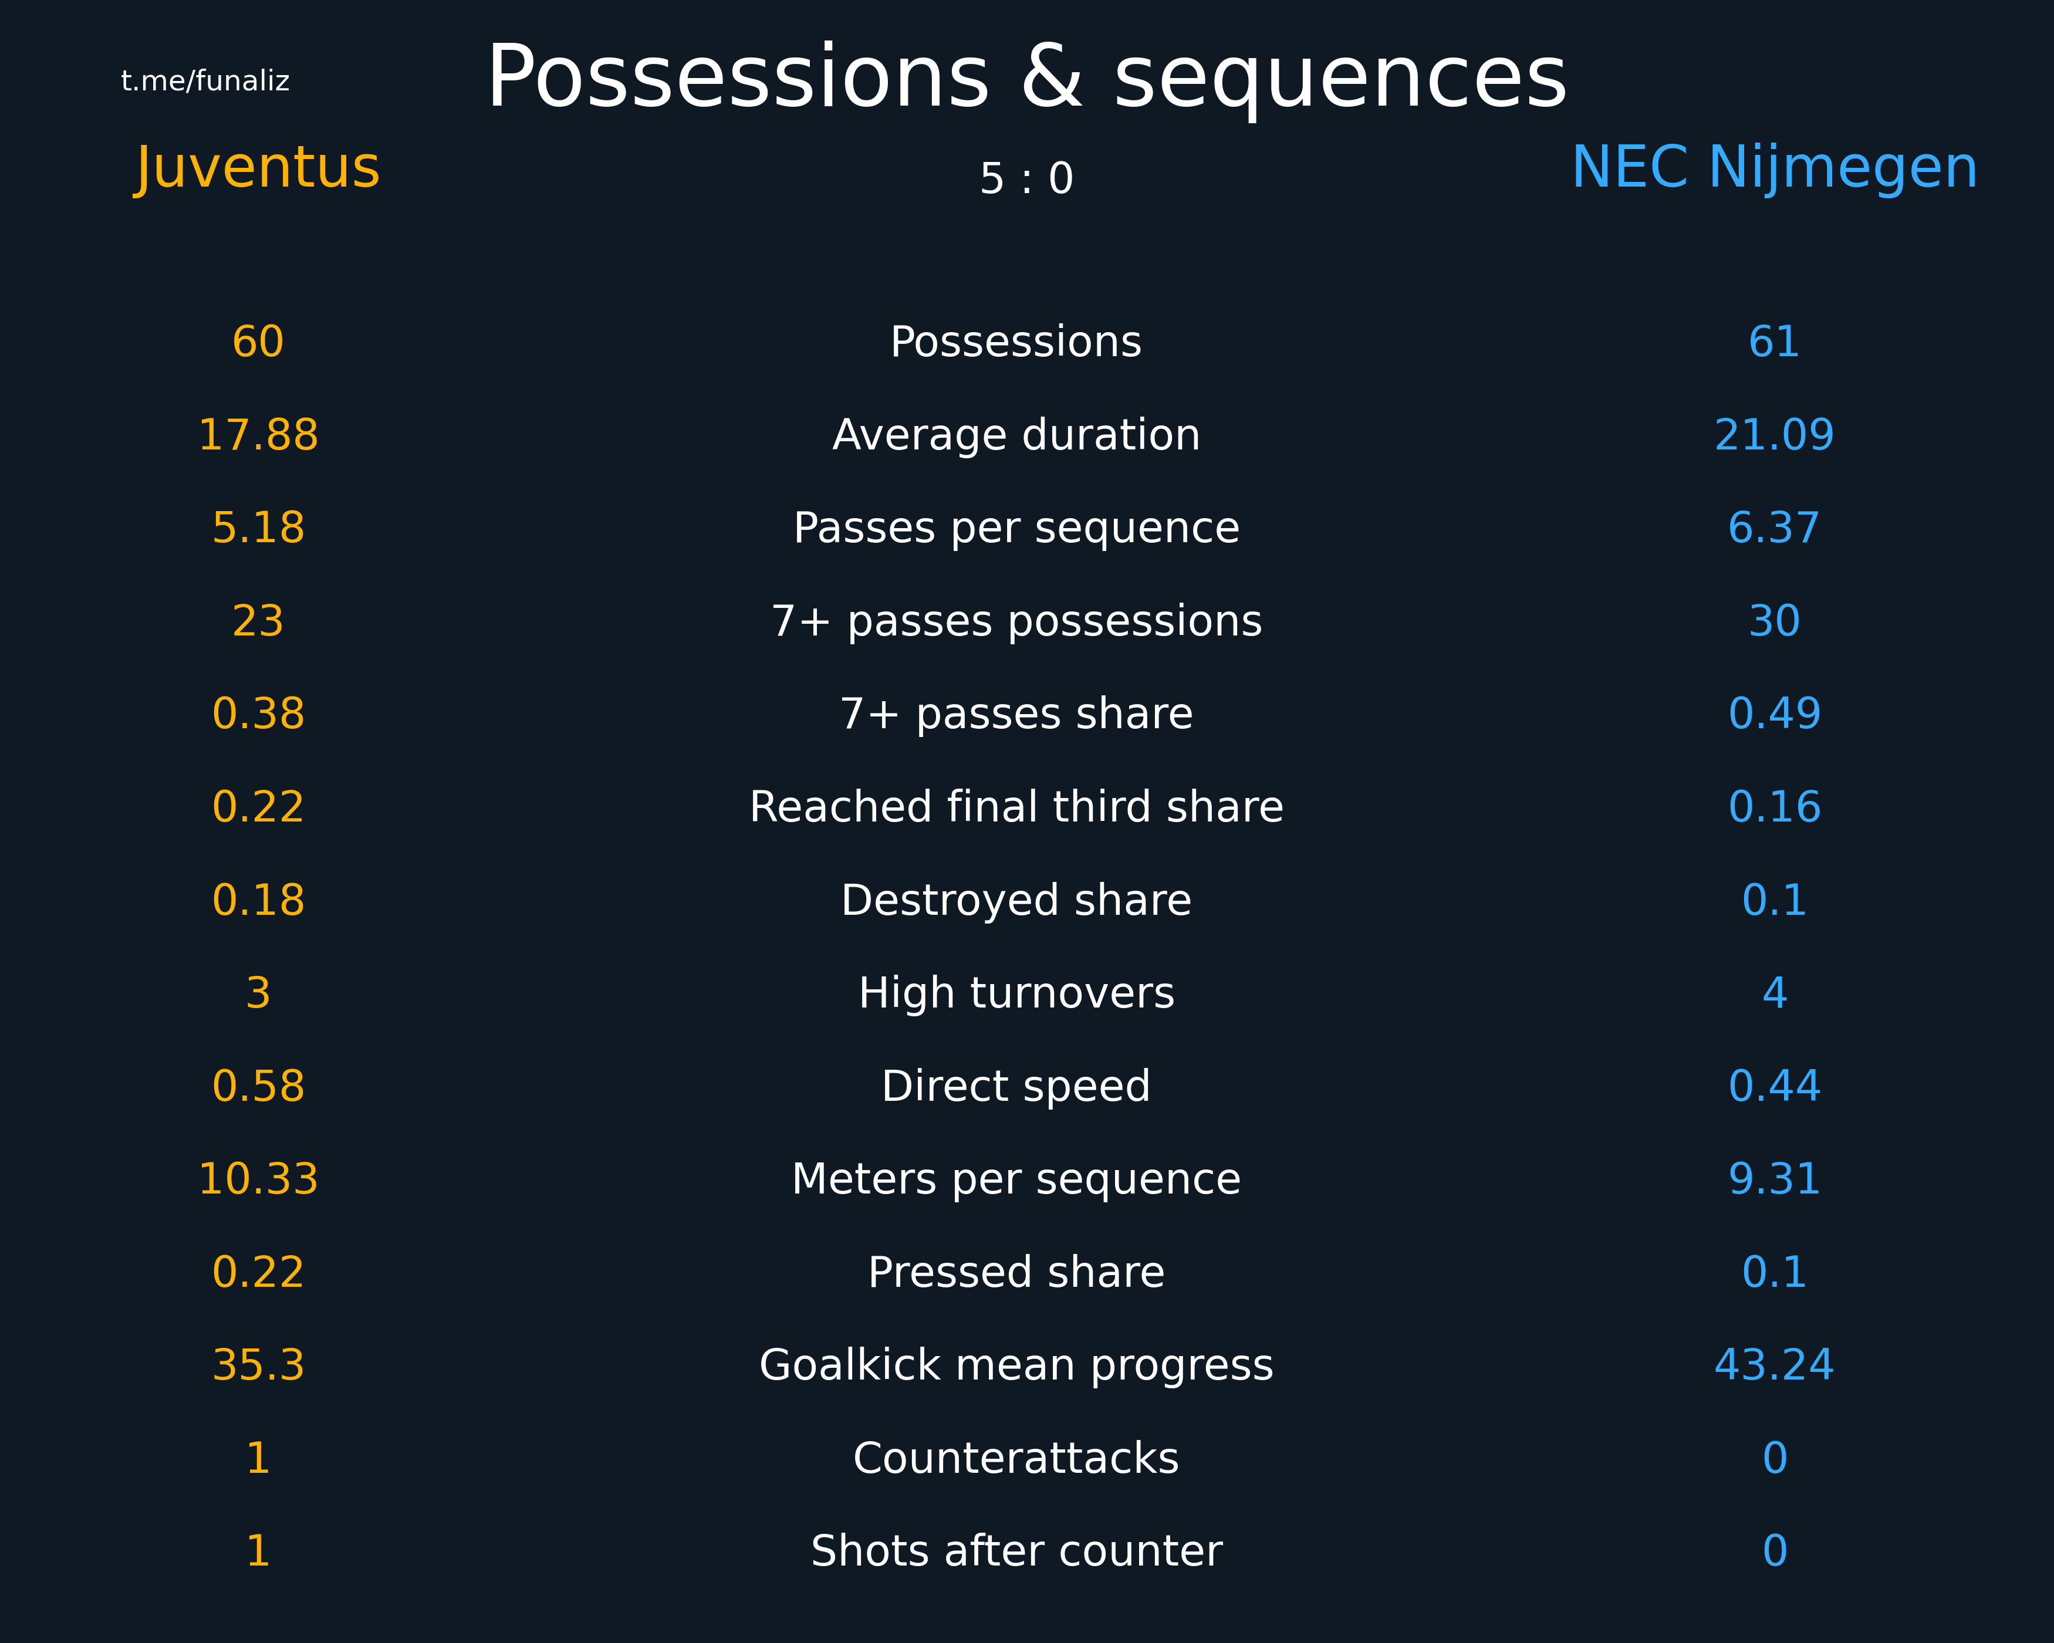The width and height of the screenshot is (2054, 1643).
Task: Click the Destroyed share label
Action: 1016,901
